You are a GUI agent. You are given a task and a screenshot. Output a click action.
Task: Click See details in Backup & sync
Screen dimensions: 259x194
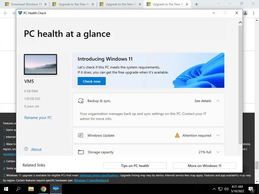pyautogui.click(x=203, y=101)
